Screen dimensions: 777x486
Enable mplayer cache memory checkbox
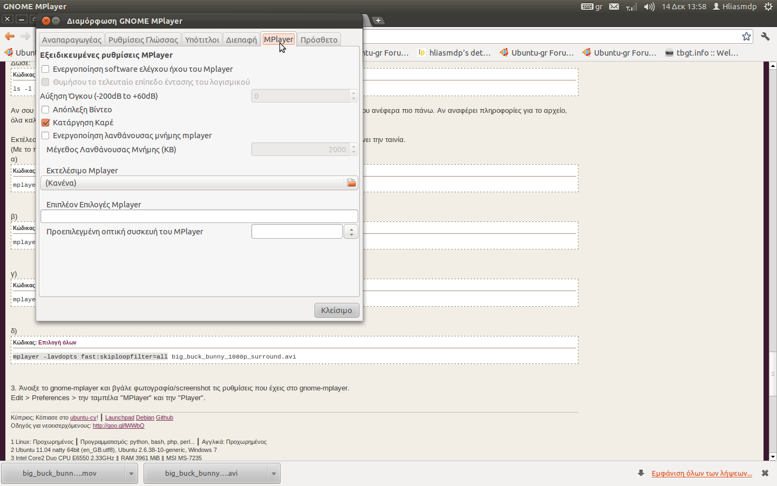[x=45, y=136]
